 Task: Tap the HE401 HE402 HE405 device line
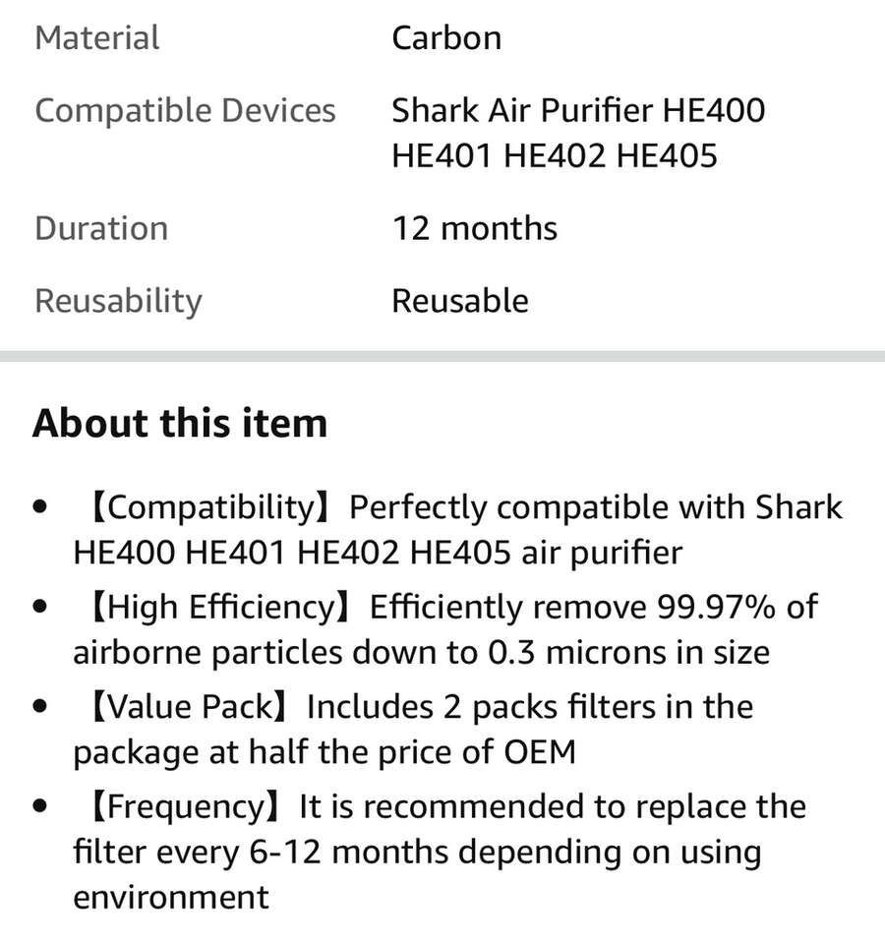point(554,155)
